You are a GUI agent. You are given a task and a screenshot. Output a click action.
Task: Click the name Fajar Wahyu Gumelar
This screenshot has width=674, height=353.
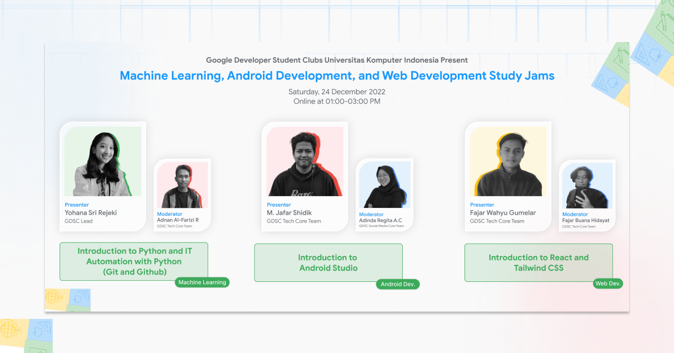[x=503, y=213]
